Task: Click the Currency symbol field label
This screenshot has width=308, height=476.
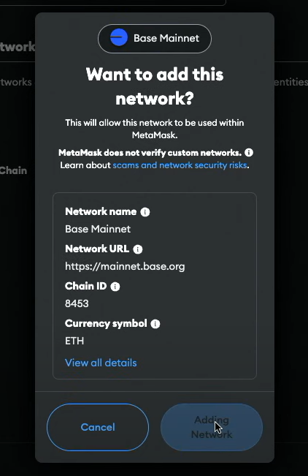Action: point(106,324)
